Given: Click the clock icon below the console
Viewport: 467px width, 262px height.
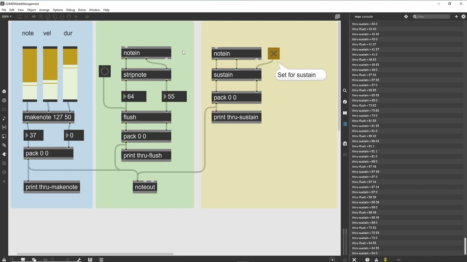Looking at the screenshot, I should (367, 260).
